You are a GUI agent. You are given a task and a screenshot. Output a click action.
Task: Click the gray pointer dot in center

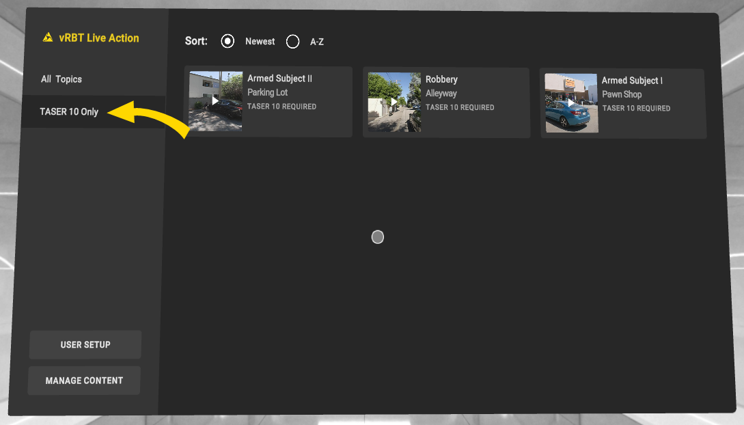coord(378,237)
